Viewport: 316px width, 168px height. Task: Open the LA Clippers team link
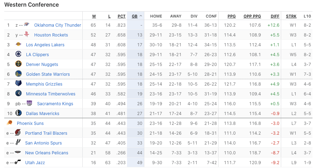tap(37, 55)
